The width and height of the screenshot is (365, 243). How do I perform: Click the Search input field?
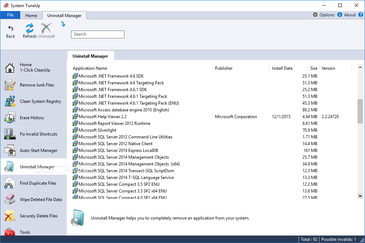[x=97, y=34]
